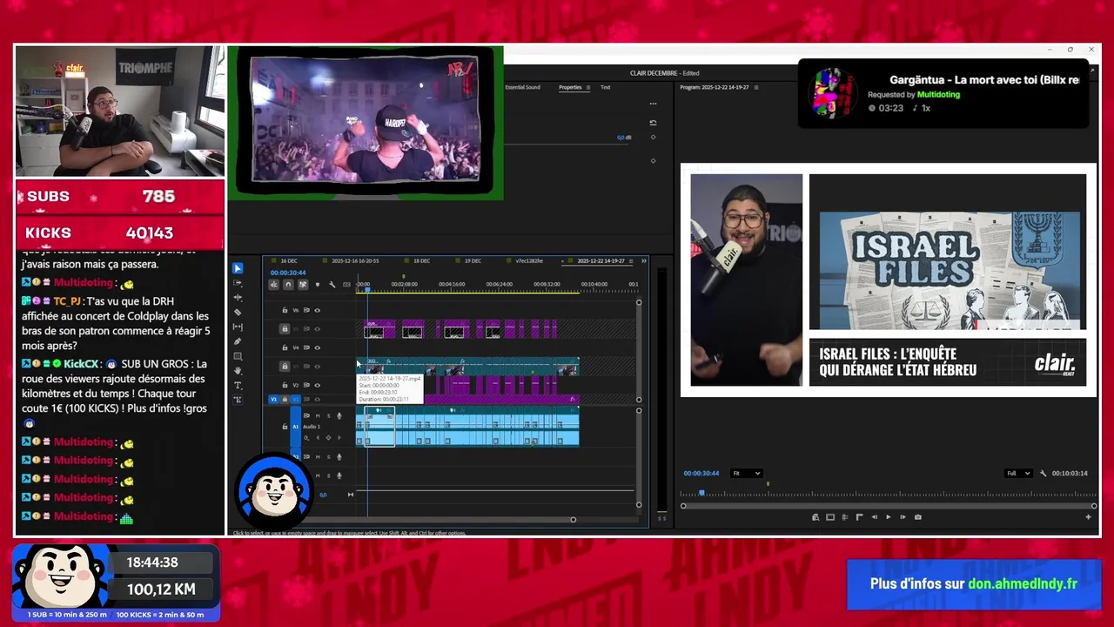Enable voice-over record on Audio 1
This screenshot has height=627, width=1114.
339,416
